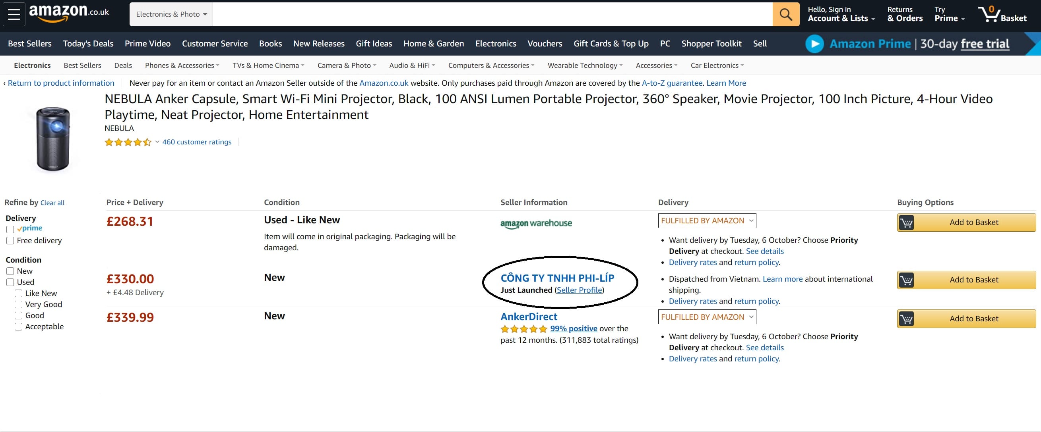Click the search magnifier icon
Screen dimensions: 1041x432
point(785,14)
